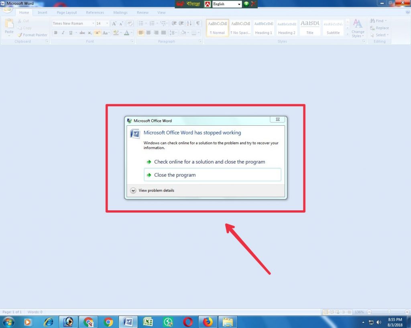The image size is (411, 328).
Task: Click the Bullets list icon
Action: pyautogui.click(x=141, y=24)
